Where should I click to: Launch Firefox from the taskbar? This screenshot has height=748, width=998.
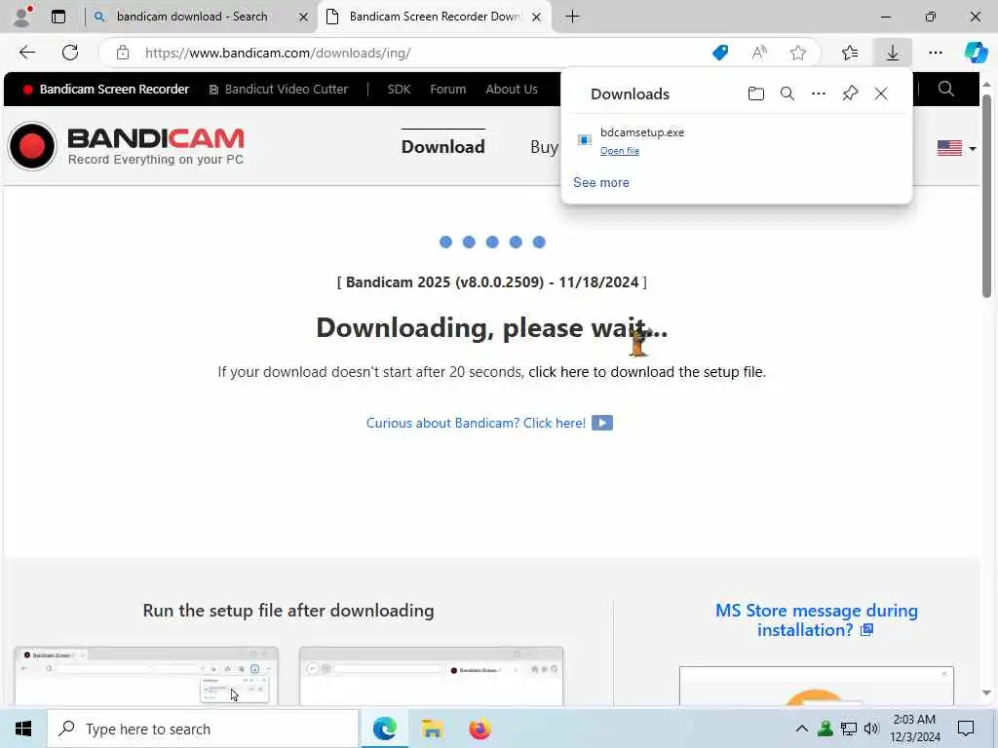click(480, 729)
